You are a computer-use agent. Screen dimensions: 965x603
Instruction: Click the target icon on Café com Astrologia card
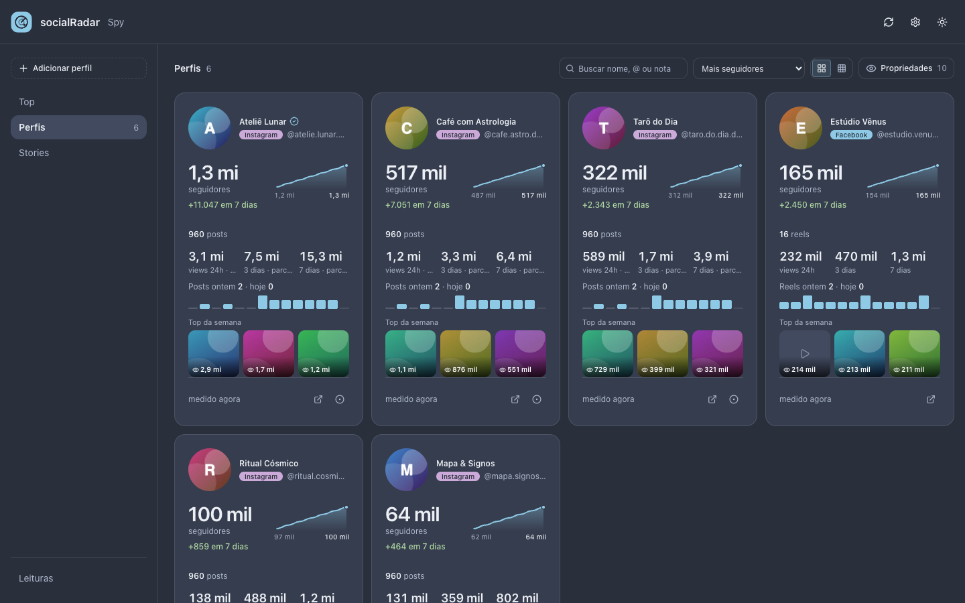[537, 399]
